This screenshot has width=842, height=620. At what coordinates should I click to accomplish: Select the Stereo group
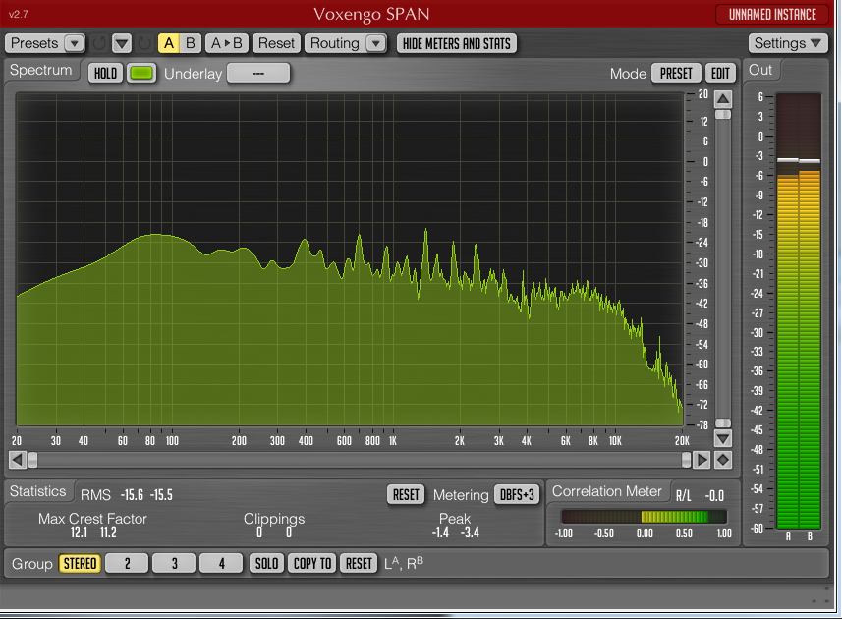pyautogui.click(x=80, y=564)
